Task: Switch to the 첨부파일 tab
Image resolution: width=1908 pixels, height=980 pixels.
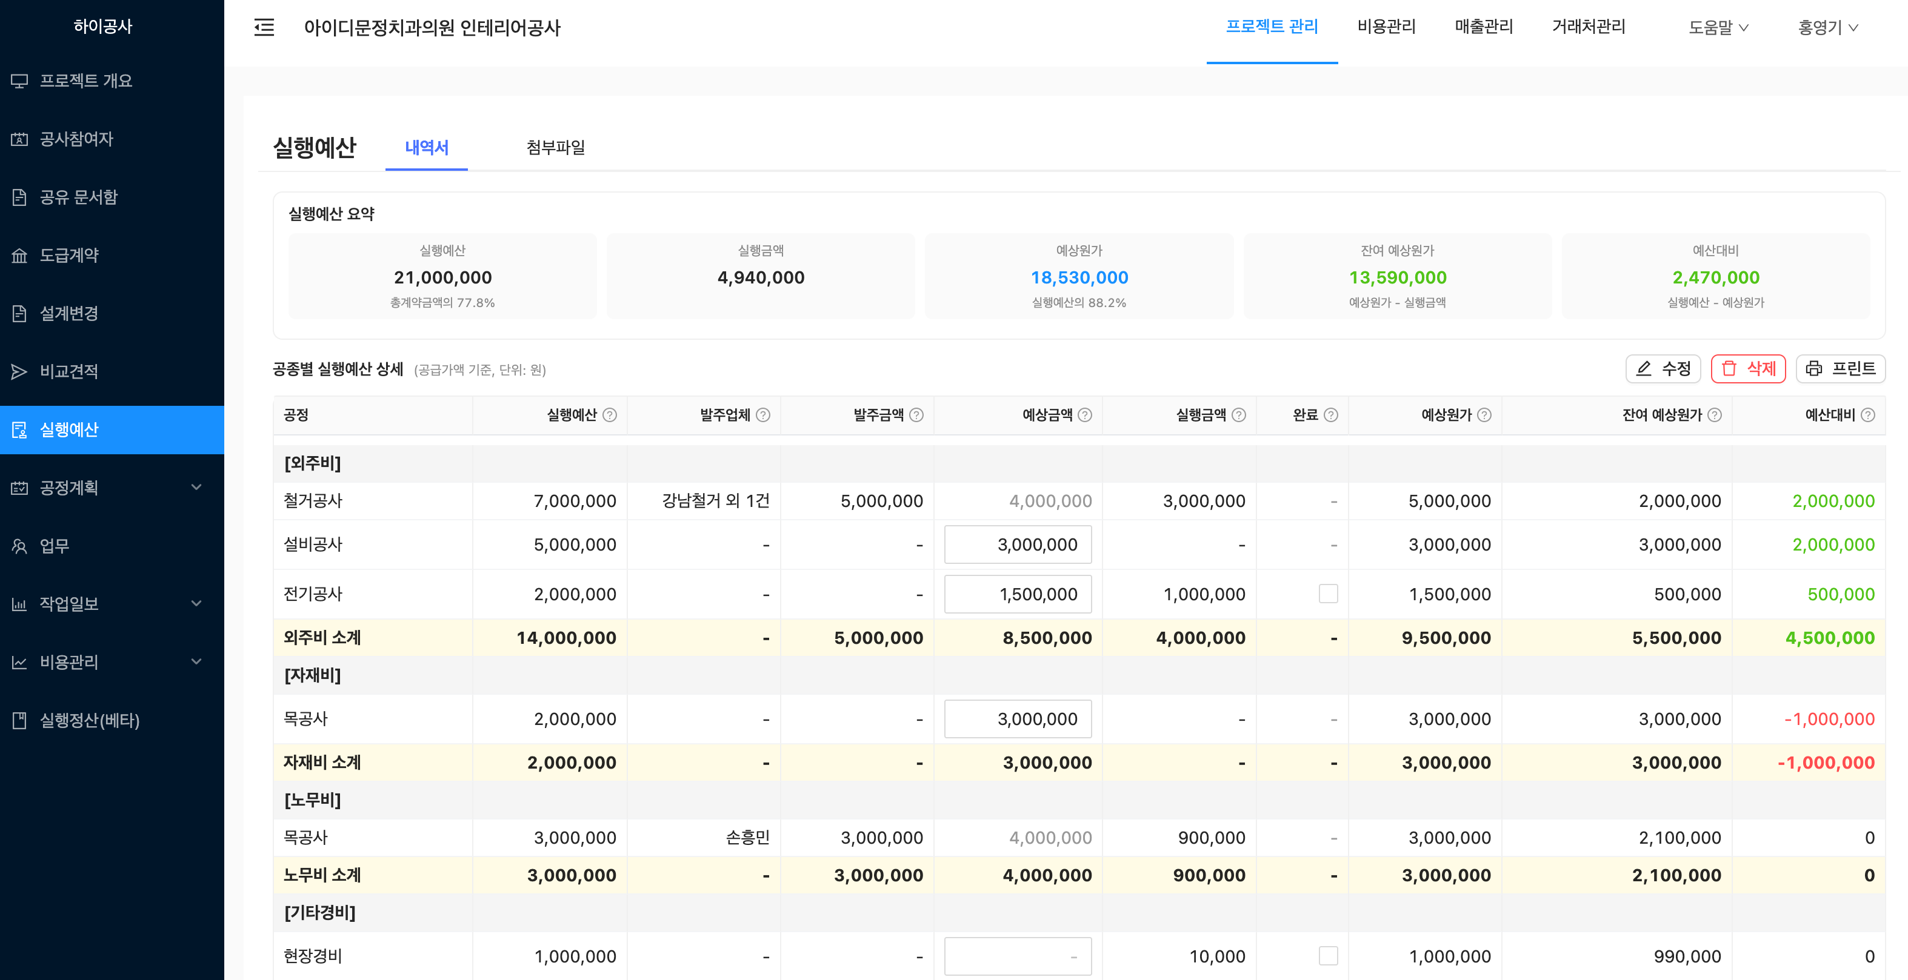Action: coord(556,147)
